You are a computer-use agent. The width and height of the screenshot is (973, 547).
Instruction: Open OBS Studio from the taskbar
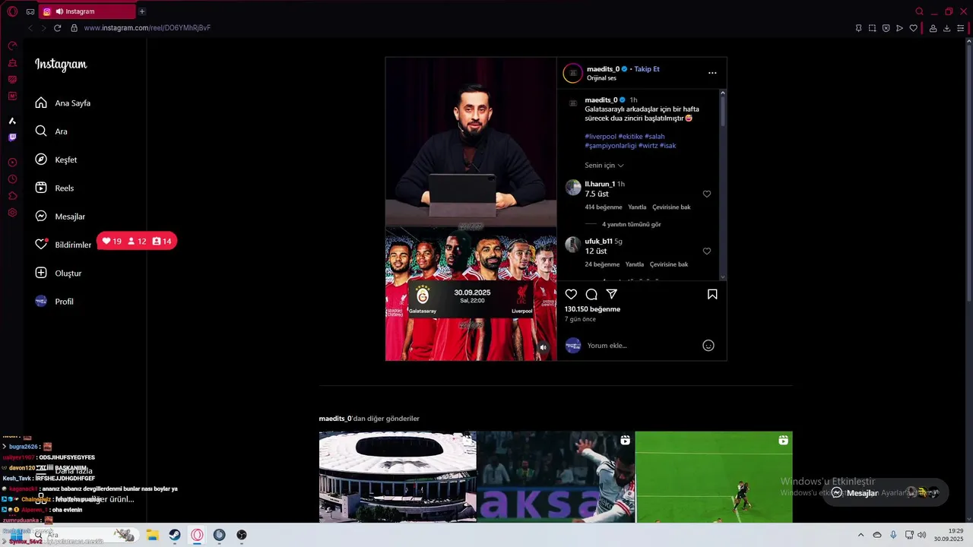242,535
